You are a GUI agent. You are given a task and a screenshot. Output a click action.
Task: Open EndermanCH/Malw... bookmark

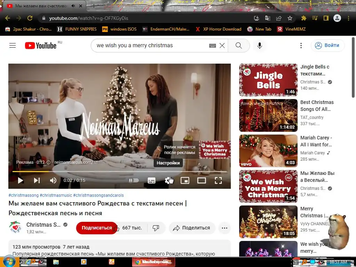click(x=166, y=29)
